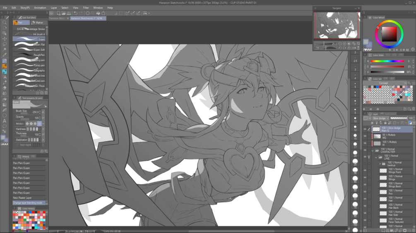
Task: Click the Transform scale icon in command bar
Action: point(103,13)
